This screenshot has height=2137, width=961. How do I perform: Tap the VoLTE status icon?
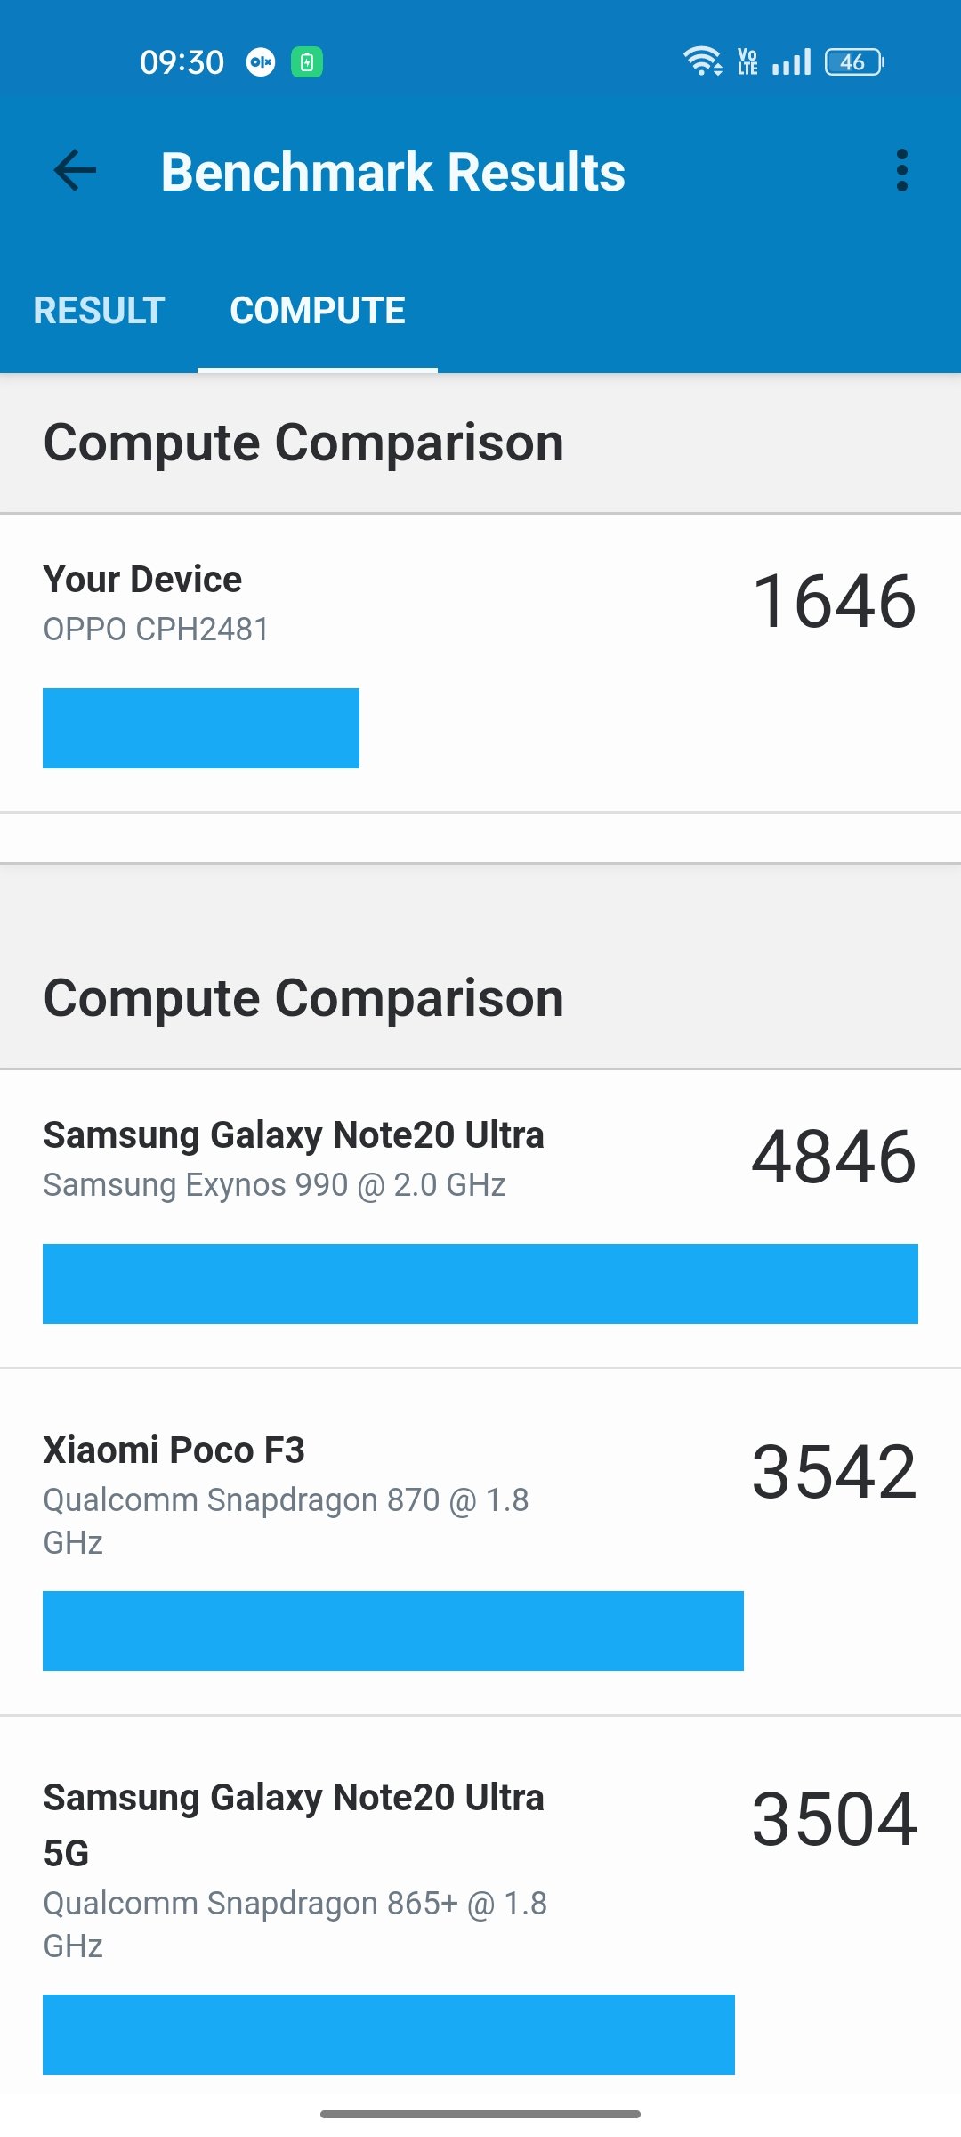[747, 62]
